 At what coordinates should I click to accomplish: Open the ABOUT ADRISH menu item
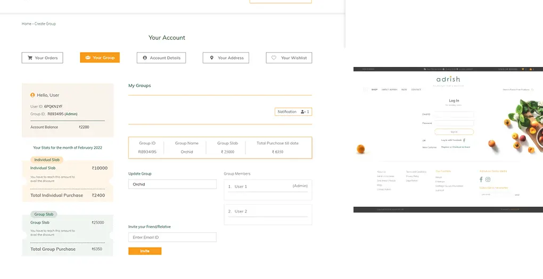389,90
